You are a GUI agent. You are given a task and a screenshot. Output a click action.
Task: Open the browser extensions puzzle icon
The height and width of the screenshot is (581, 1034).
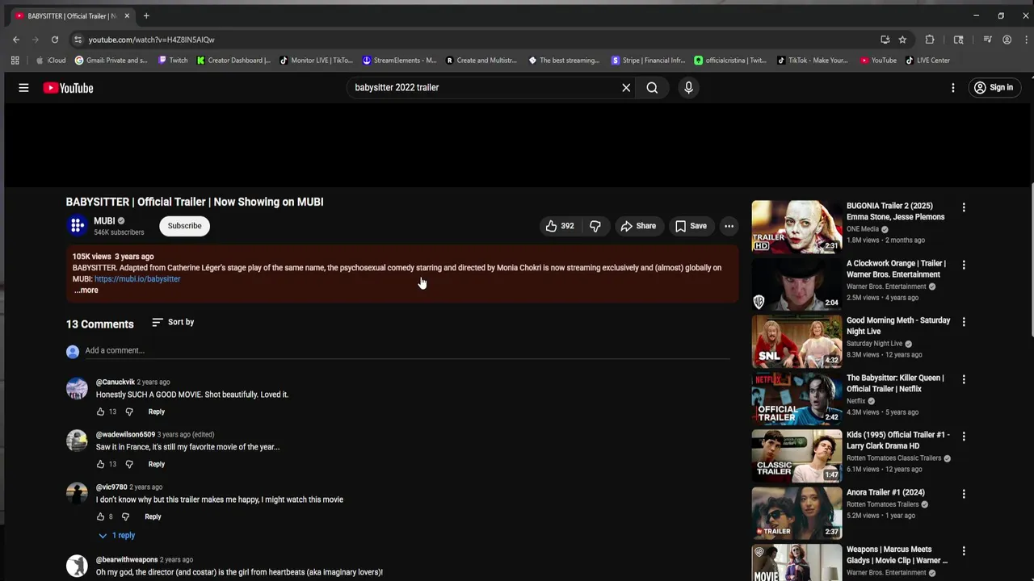click(930, 40)
